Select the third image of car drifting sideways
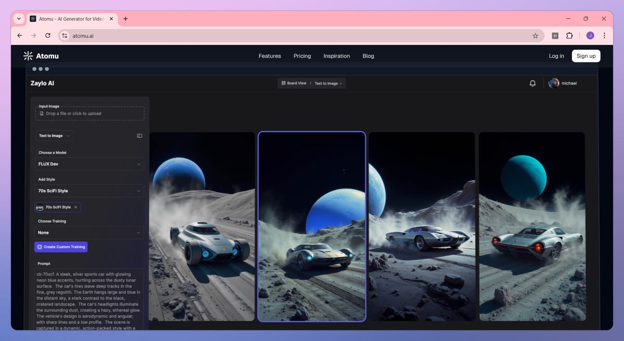 tap(422, 226)
